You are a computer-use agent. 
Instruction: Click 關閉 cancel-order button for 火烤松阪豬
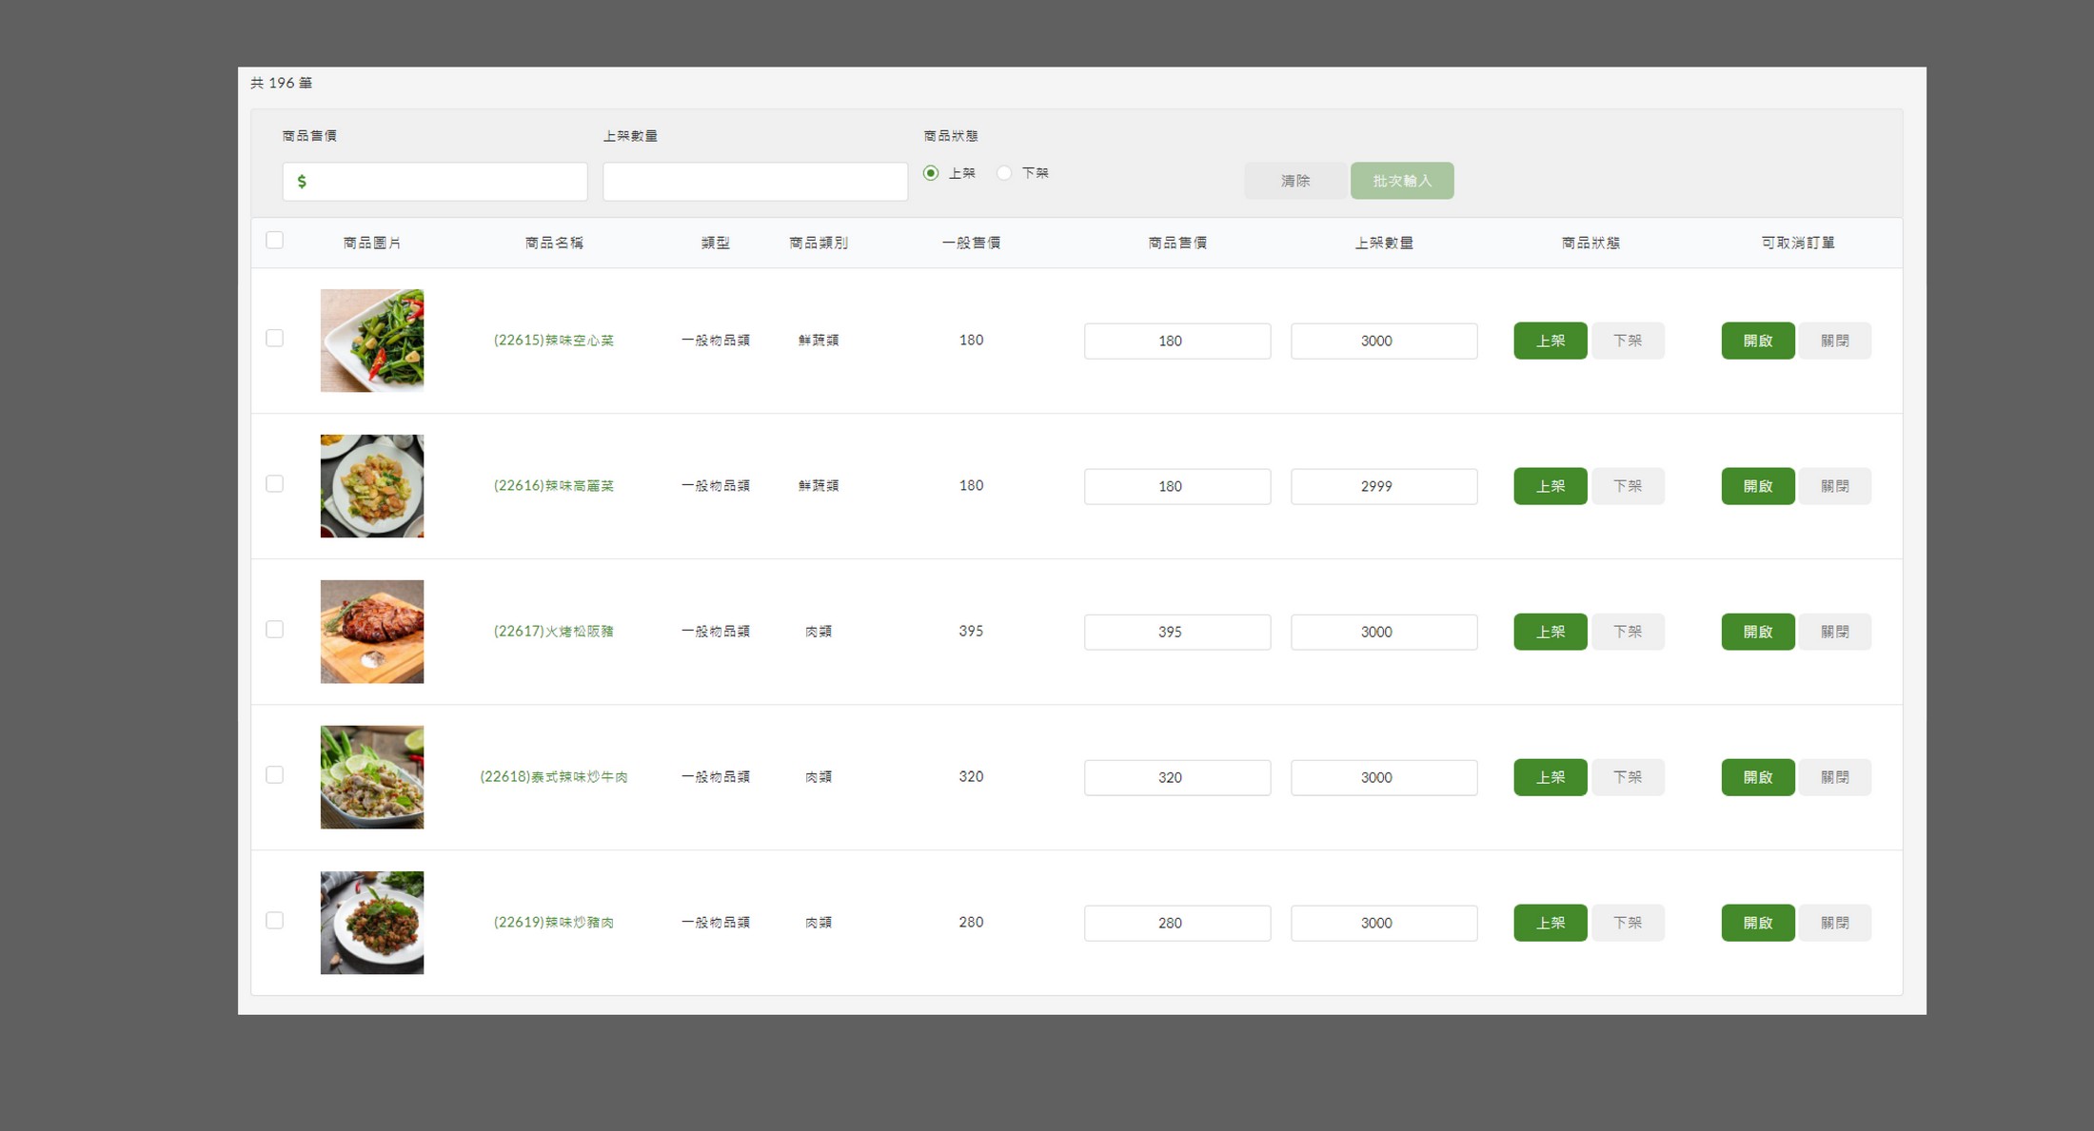[x=1835, y=632]
